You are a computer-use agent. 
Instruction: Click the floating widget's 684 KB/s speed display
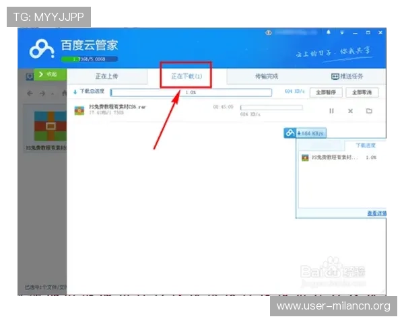click(311, 133)
